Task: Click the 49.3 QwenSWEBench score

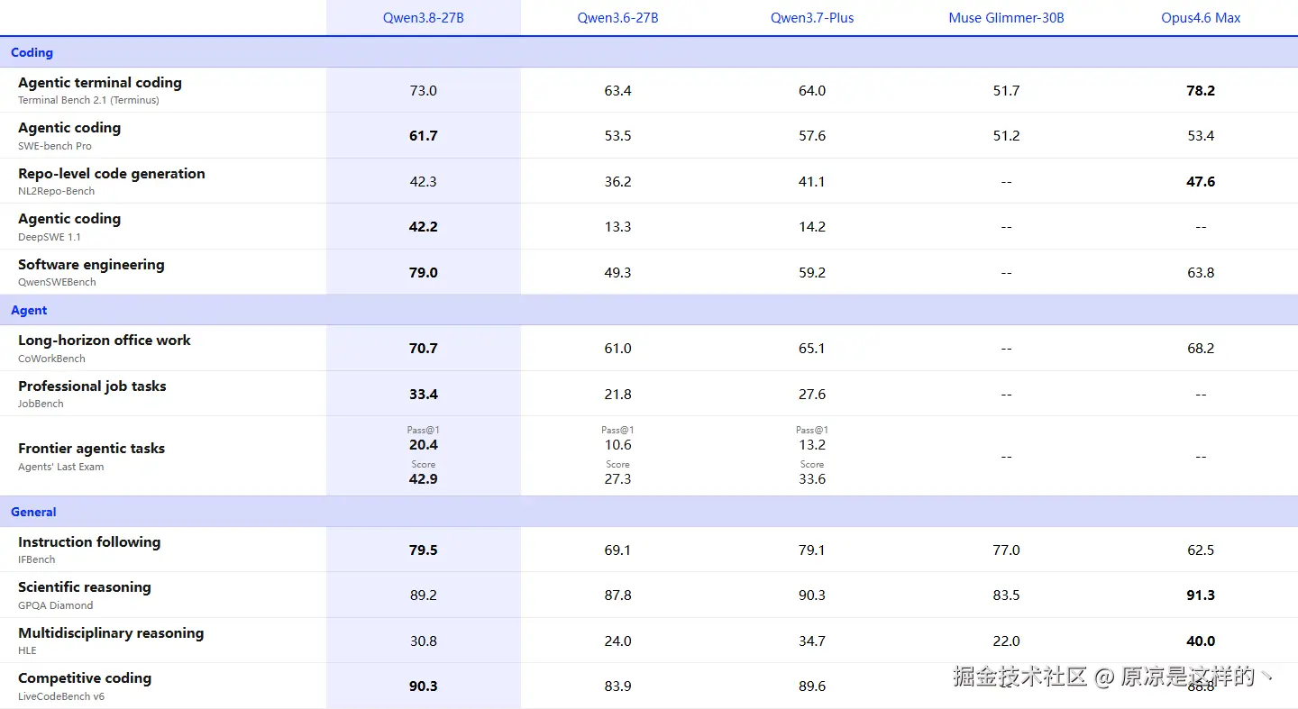Action: click(x=618, y=273)
